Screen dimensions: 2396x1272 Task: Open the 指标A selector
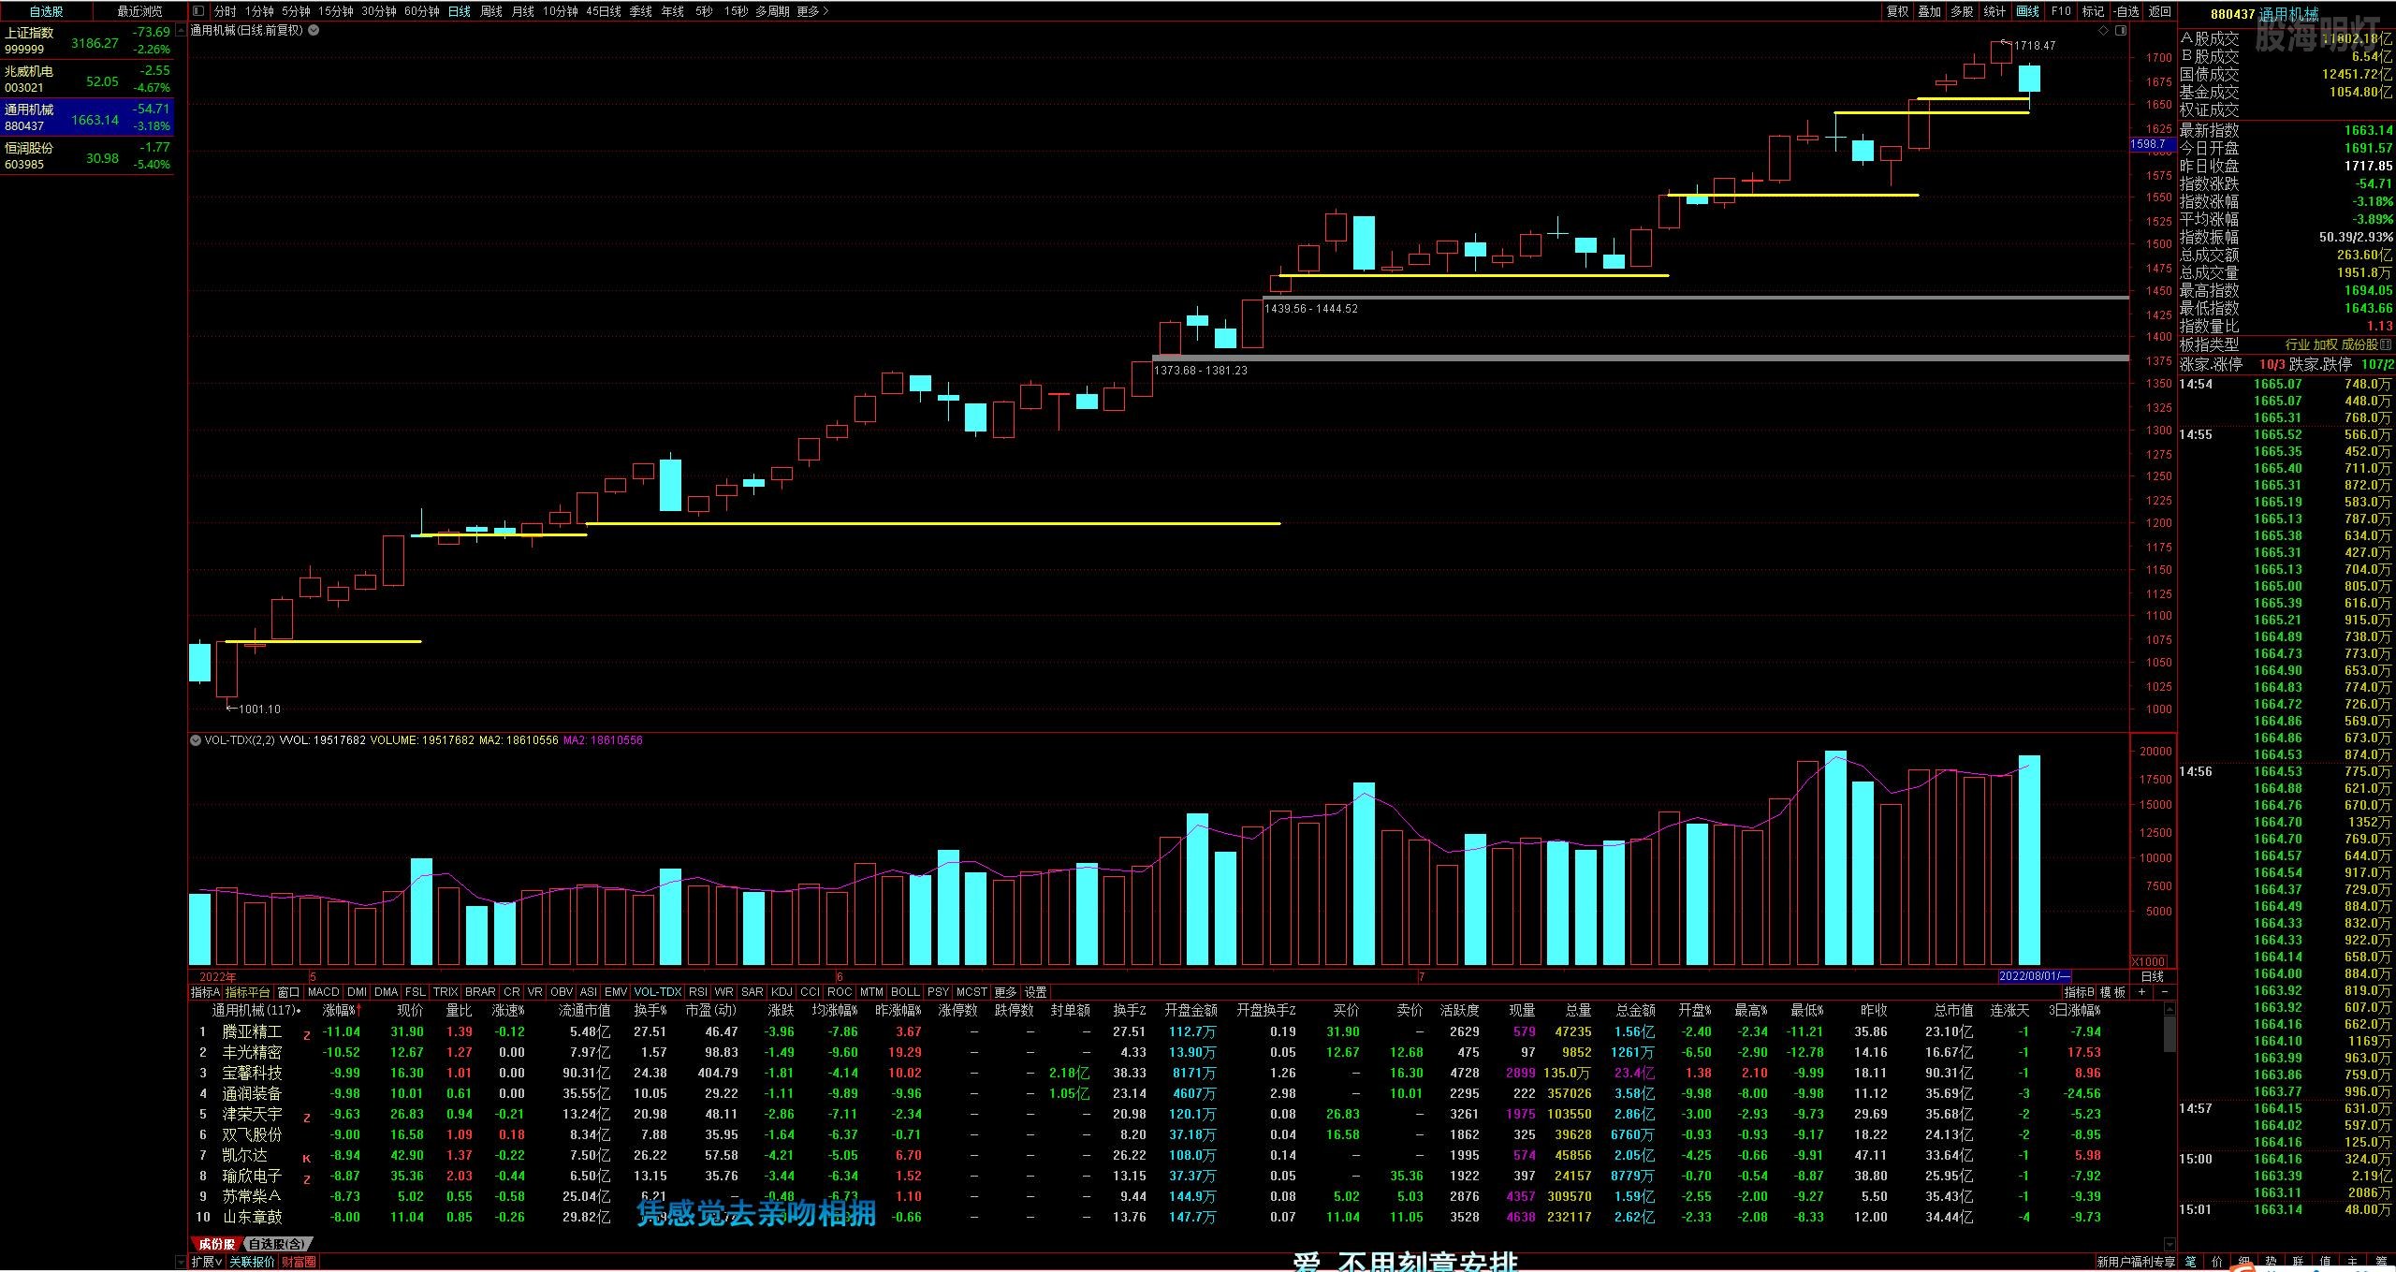point(205,992)
